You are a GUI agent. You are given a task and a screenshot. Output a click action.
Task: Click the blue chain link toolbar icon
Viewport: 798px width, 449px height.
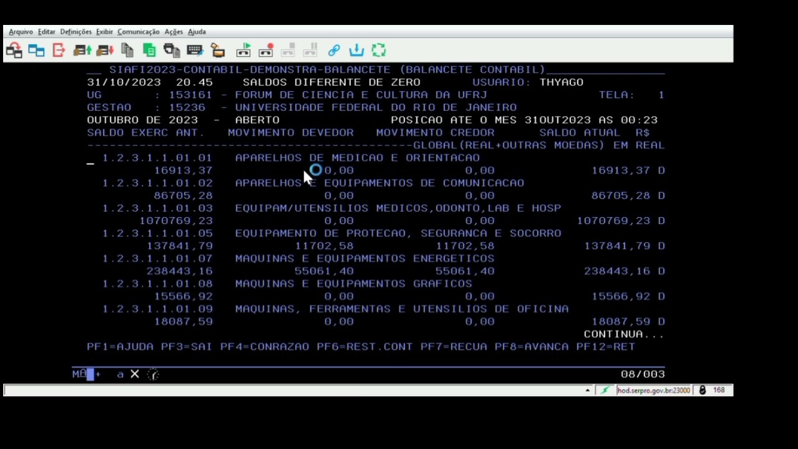coord(334,51)
